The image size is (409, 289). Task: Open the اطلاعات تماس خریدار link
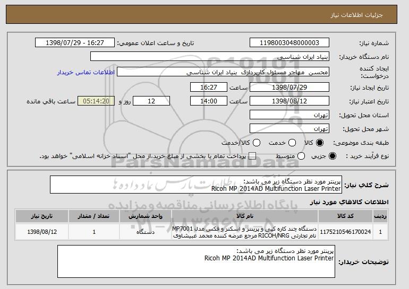point(86,72)
